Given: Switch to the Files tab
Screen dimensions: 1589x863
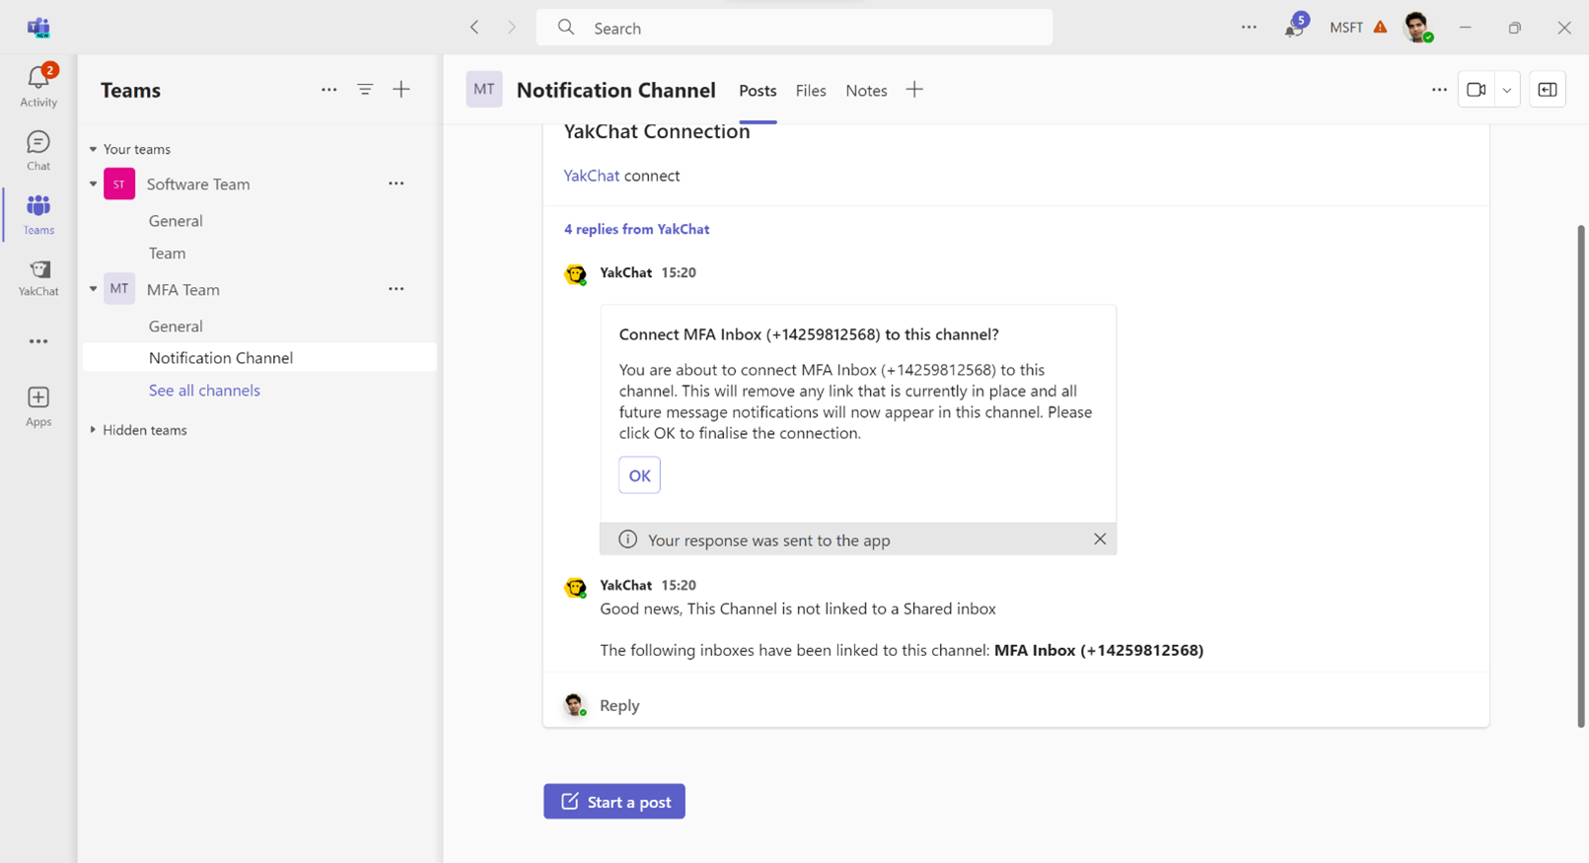Looking at the screenshot, I should (x=811, y=91).
